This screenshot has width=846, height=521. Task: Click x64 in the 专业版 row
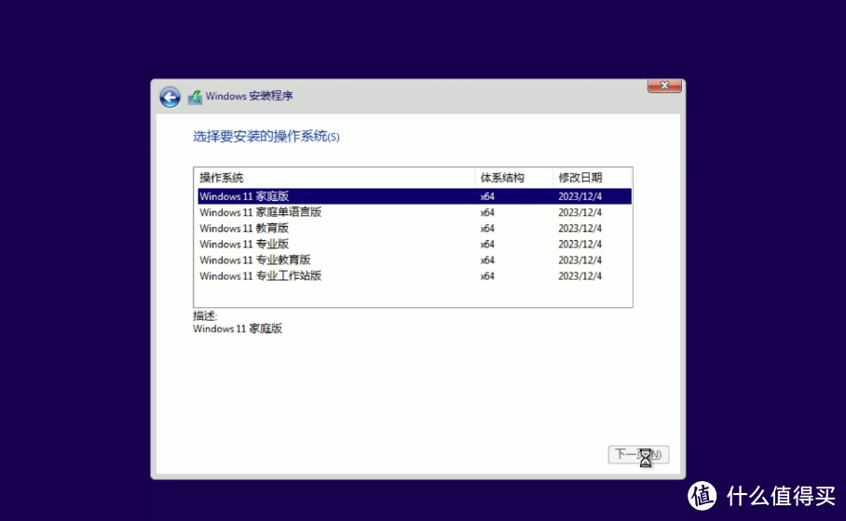[487, 244]
